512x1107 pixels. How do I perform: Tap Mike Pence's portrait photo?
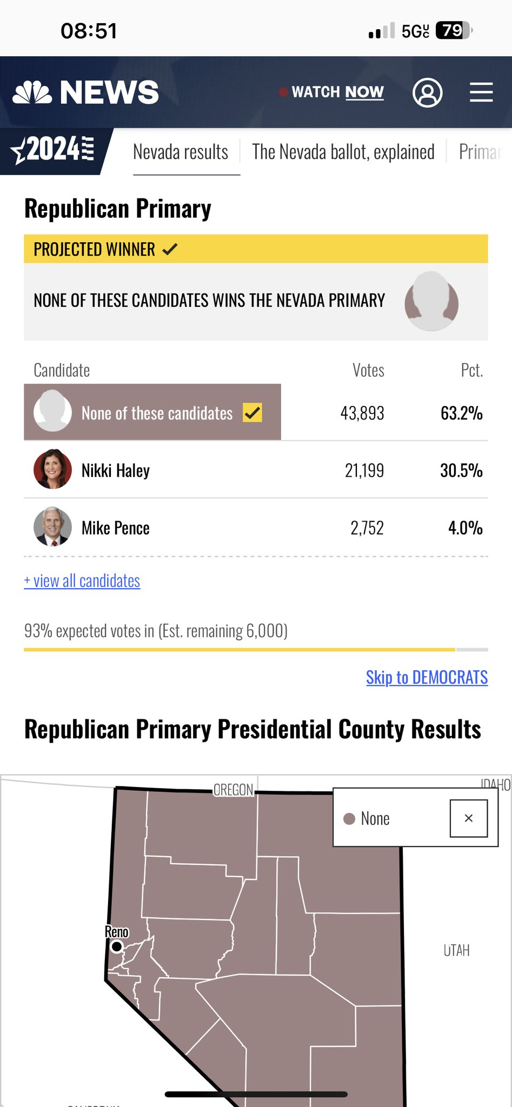52,526
